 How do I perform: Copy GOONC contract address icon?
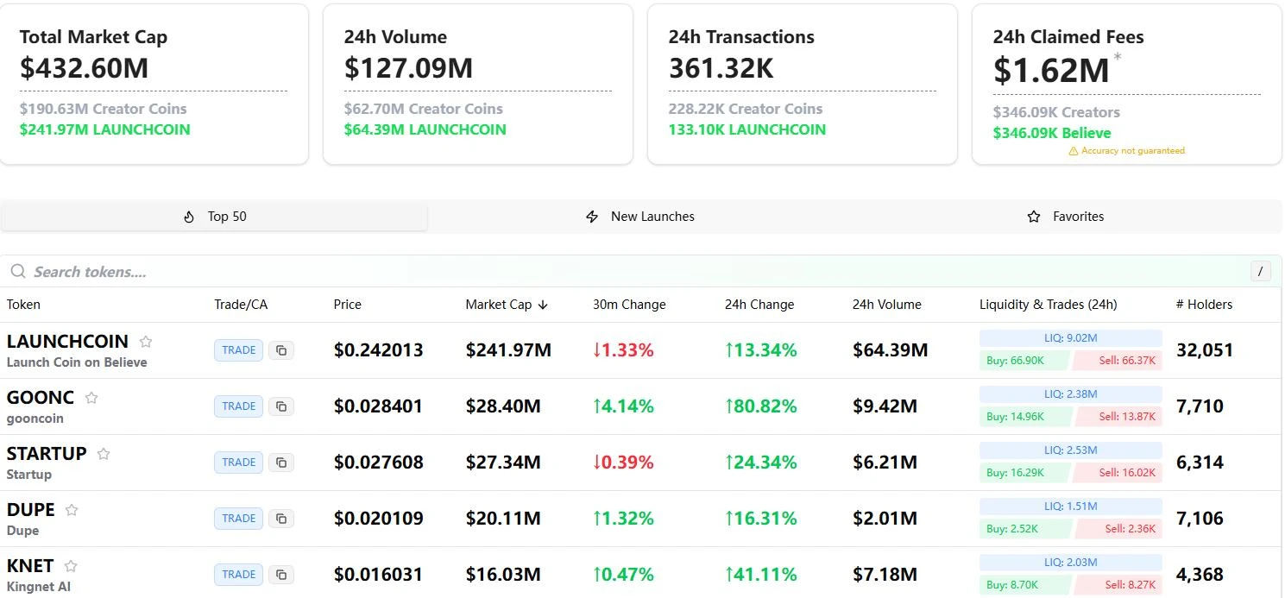tap(281, 406)
